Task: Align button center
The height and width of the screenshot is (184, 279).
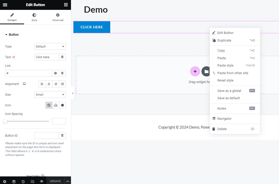Action: click(x=49, y=84)
